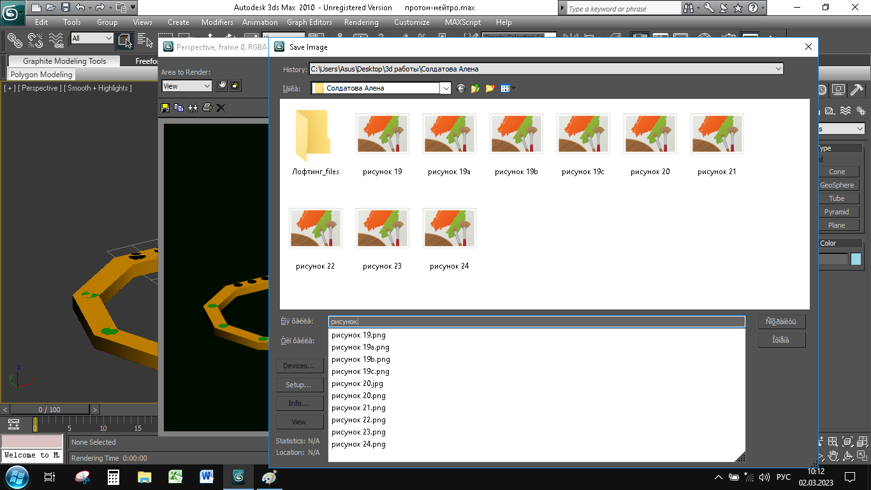Click the Up One Level folder icon
Viewport: 871px width, 490px height.
coord(475,88)
